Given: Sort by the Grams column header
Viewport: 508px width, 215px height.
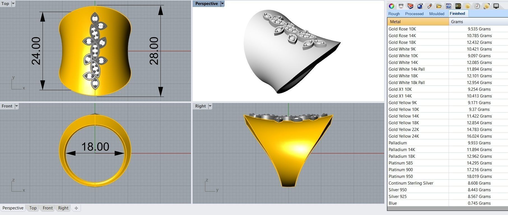Looking at the screenshot, I should pos(478,21).
